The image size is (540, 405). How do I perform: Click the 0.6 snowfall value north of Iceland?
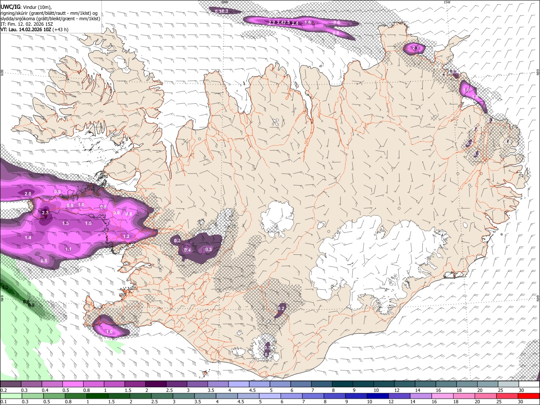tap(337, 22)
